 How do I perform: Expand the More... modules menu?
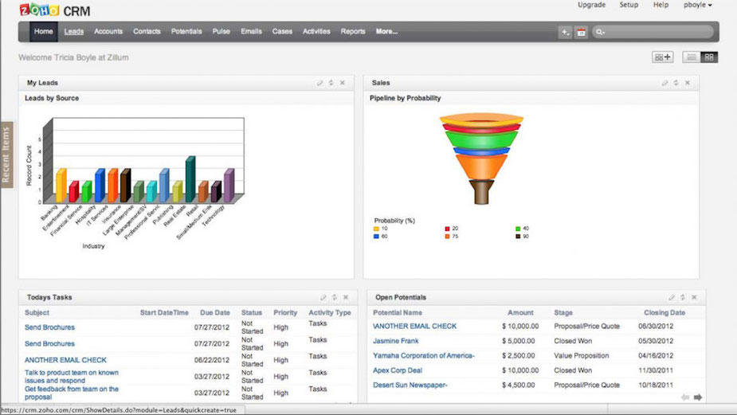(386, 32)
